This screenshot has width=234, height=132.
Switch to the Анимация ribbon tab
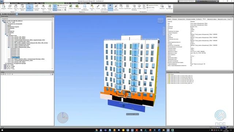pyautogui.click(x=32, y=3)
